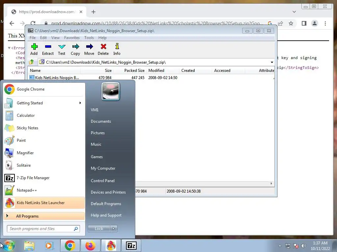This screenshot has width=337, height=252.
Task: Click the Lock button in Start menu
Action: pos(99,229)
